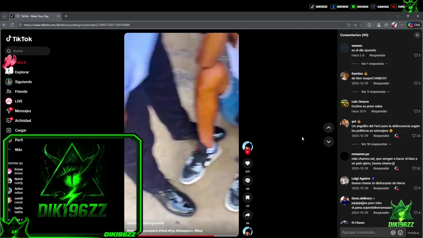Mute the TikTok tab audio icon
Image resolution: width=423 pixels, height=238 pixels.
(x=18, y=16)
